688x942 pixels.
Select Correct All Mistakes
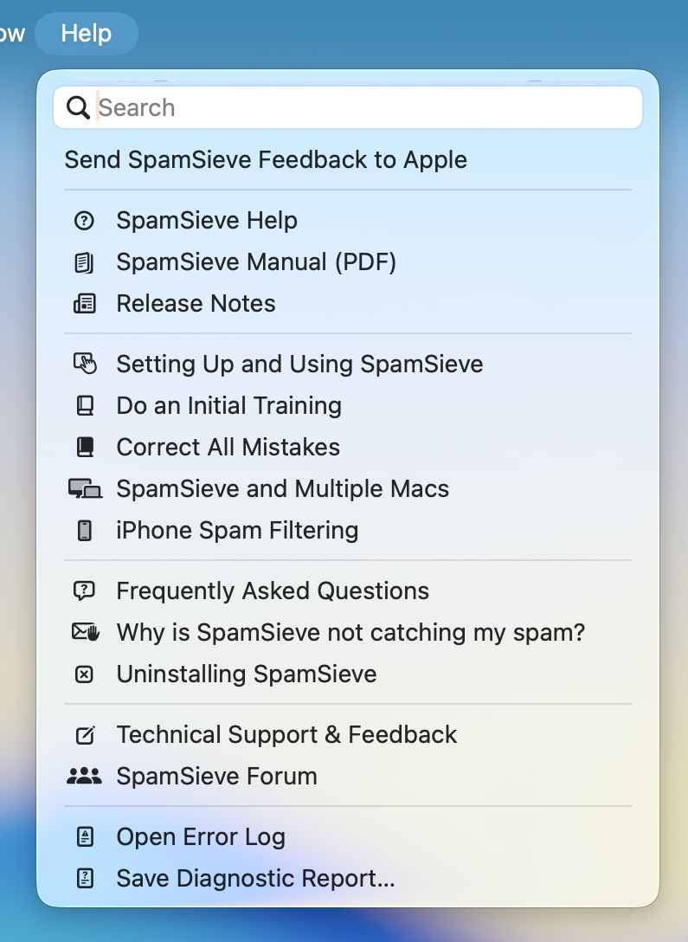[x=228, y=447]
